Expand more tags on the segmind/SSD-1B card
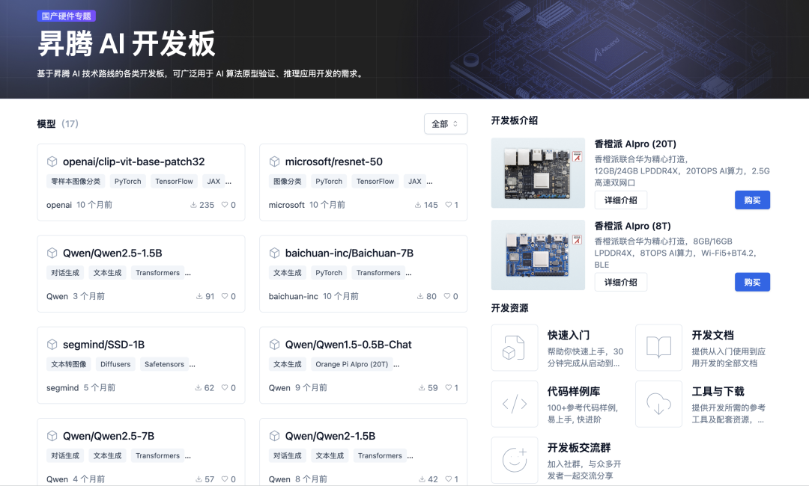 point(193,365)
